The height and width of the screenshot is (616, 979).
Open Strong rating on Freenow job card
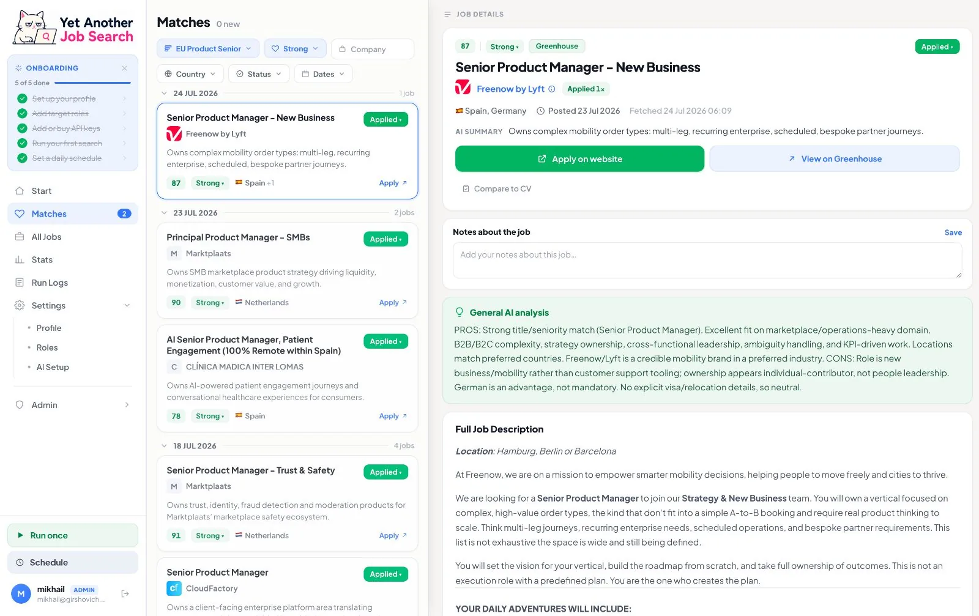point(210,183)
